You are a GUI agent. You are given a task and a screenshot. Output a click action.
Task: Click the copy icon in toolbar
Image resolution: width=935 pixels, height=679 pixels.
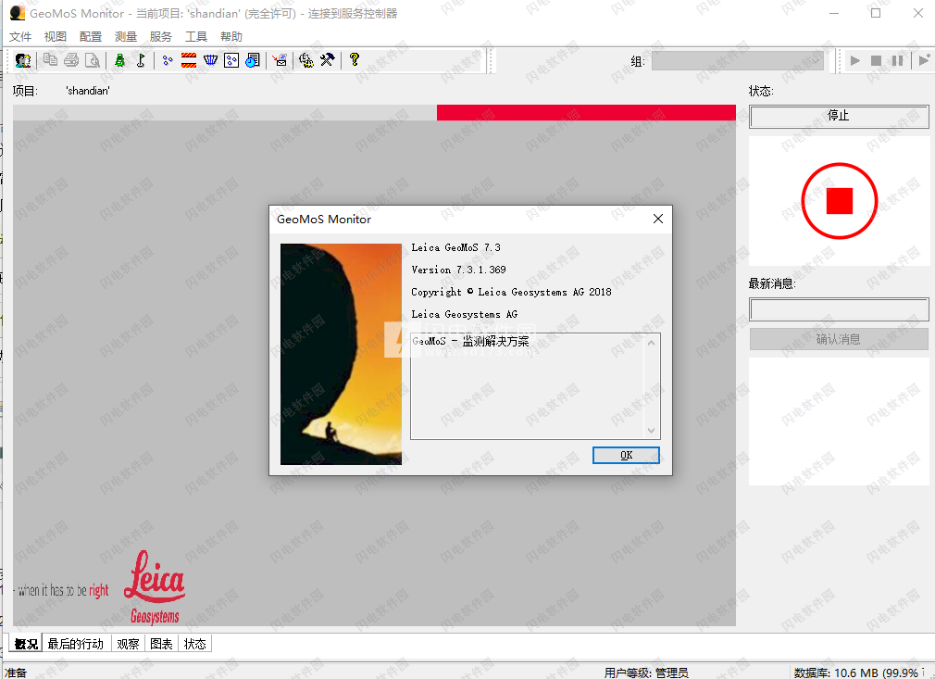[51, 59]
